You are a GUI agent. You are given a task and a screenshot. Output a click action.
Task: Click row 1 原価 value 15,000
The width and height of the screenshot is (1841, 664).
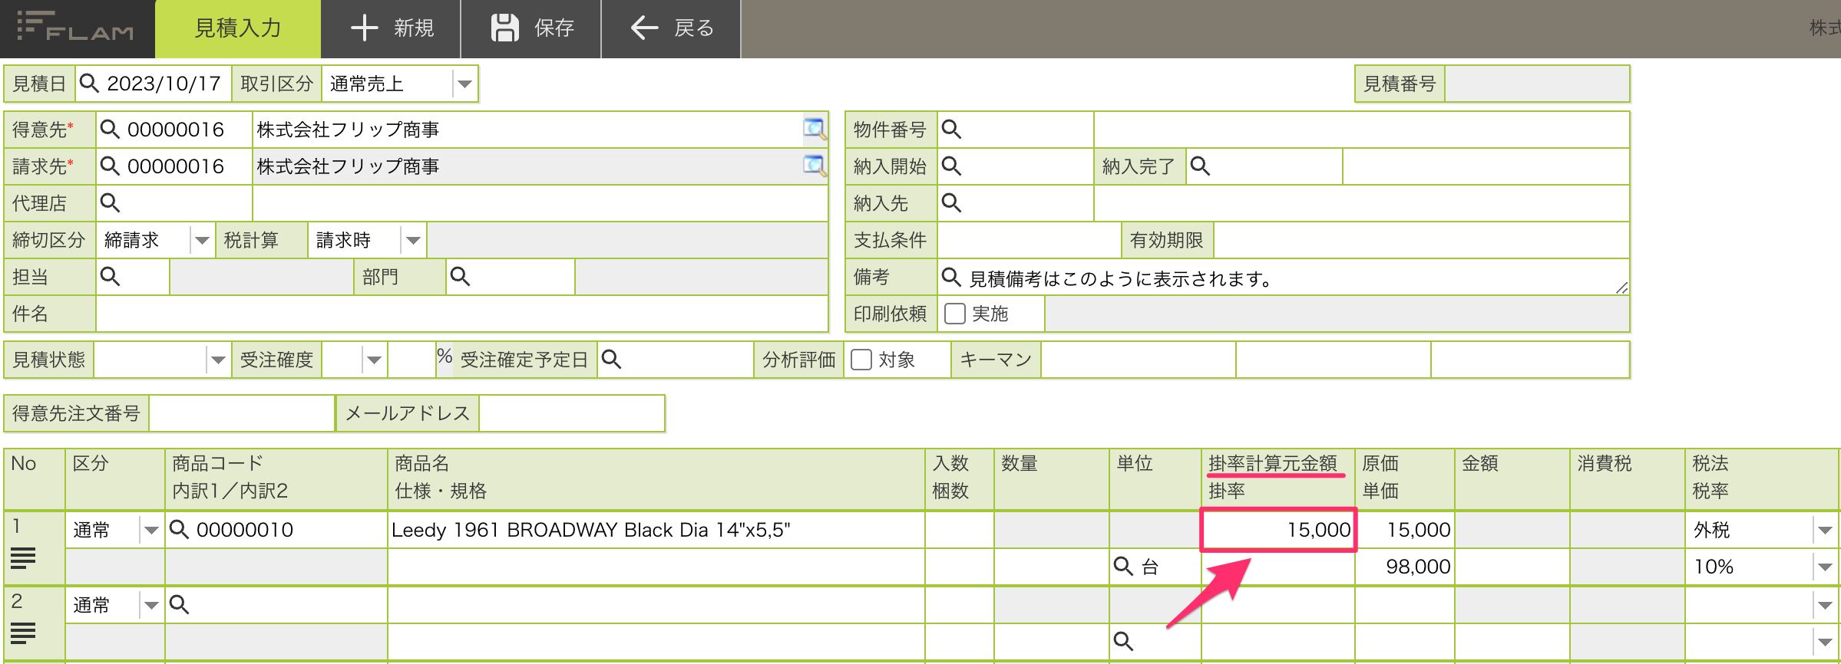point(1405,530)
